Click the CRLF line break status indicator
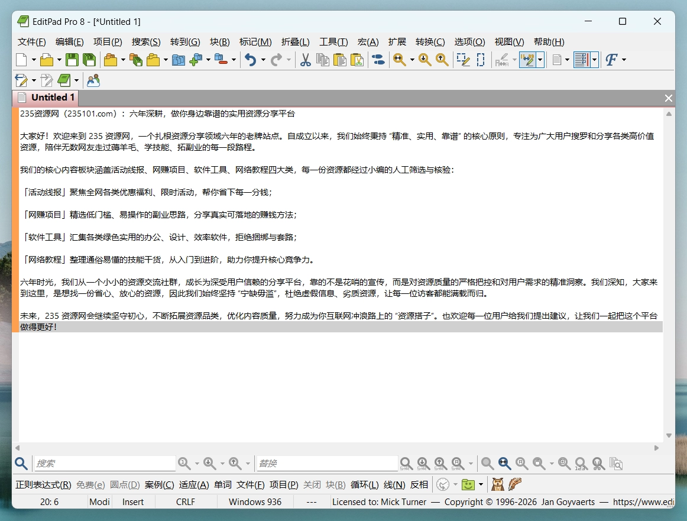 (186, 502)
